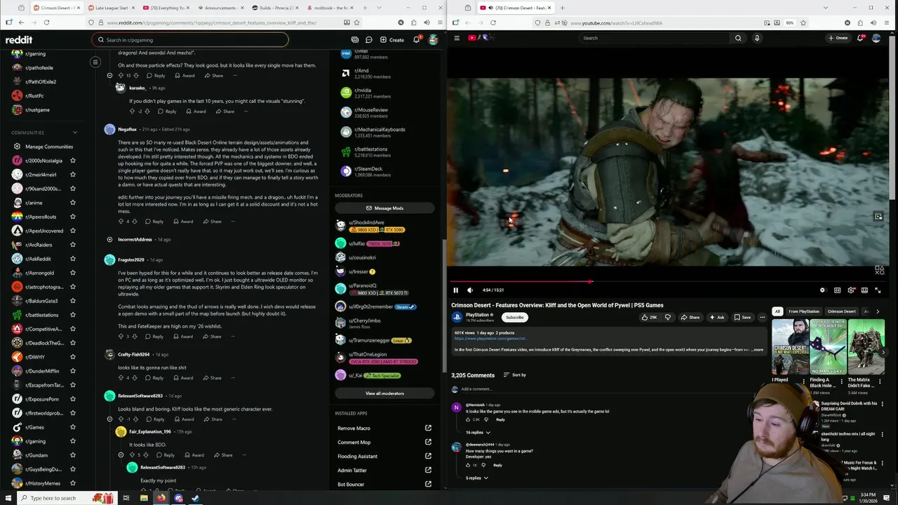The image size is (898, 505).
Task: Open the Reddit advertise icon
Action: tap(354, 40)
